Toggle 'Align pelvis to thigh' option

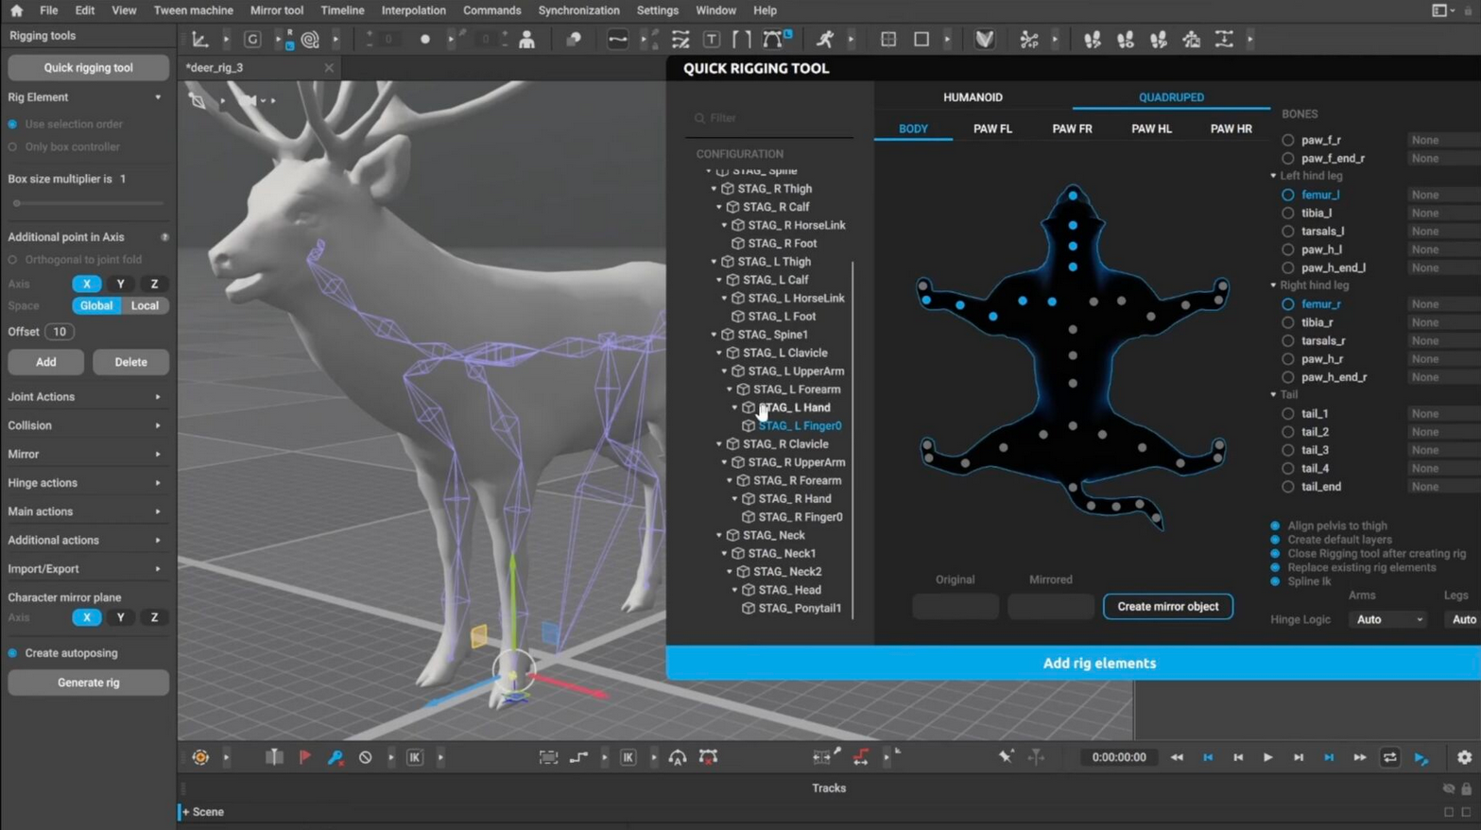(x=1275, y=526)
